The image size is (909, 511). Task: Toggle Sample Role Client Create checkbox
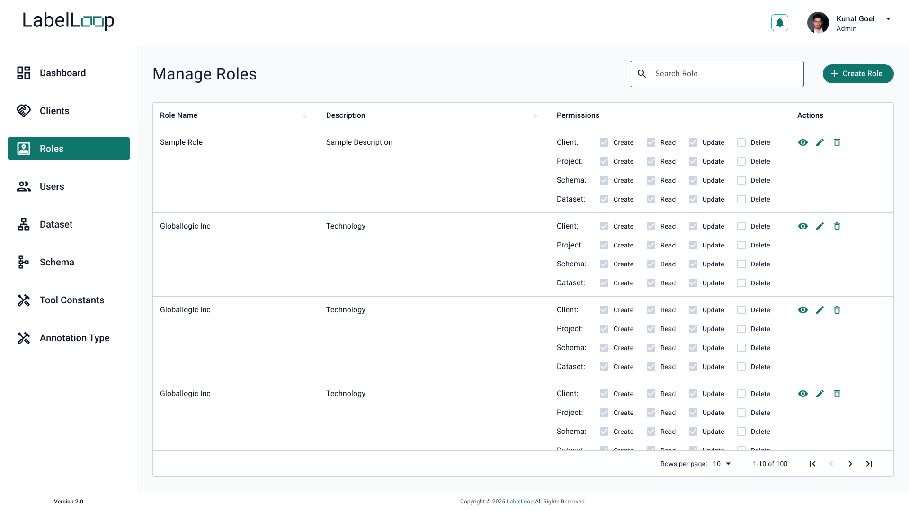604,142
